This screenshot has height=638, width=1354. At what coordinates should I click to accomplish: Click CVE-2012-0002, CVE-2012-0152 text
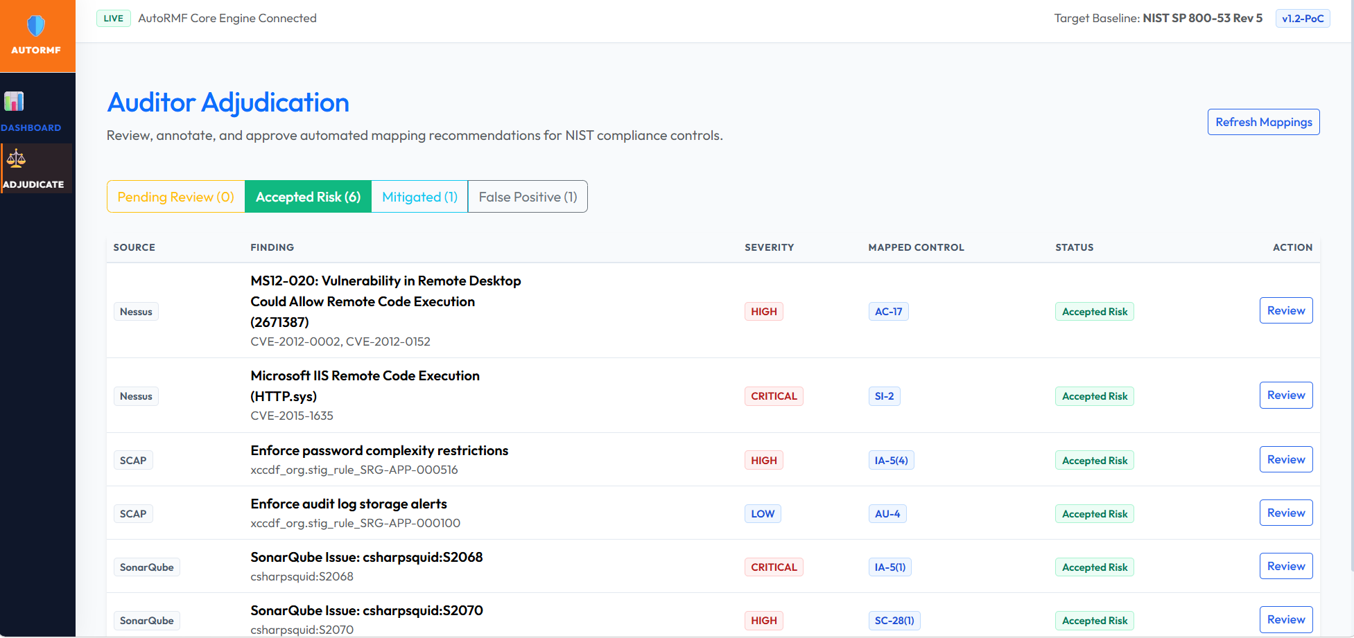[340, 342]
